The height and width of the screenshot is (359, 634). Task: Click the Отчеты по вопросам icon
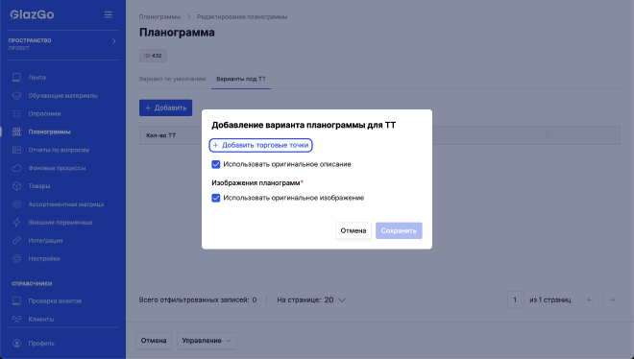coord(16,150)
